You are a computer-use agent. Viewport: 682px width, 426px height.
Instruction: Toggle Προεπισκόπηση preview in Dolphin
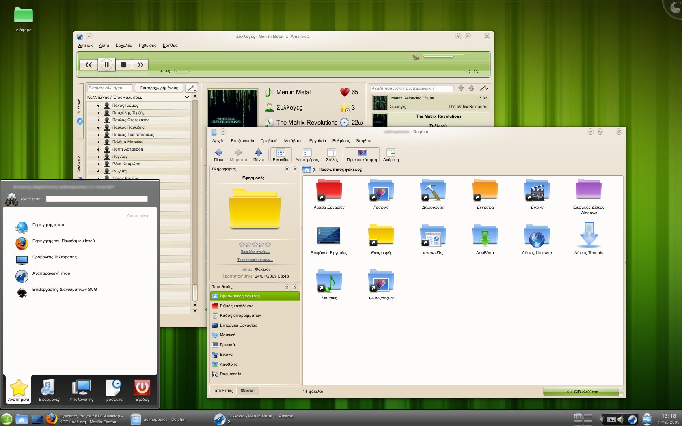pos(362,155)
